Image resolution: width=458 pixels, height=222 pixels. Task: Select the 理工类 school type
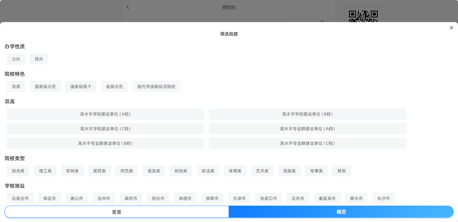pos(45,171)
